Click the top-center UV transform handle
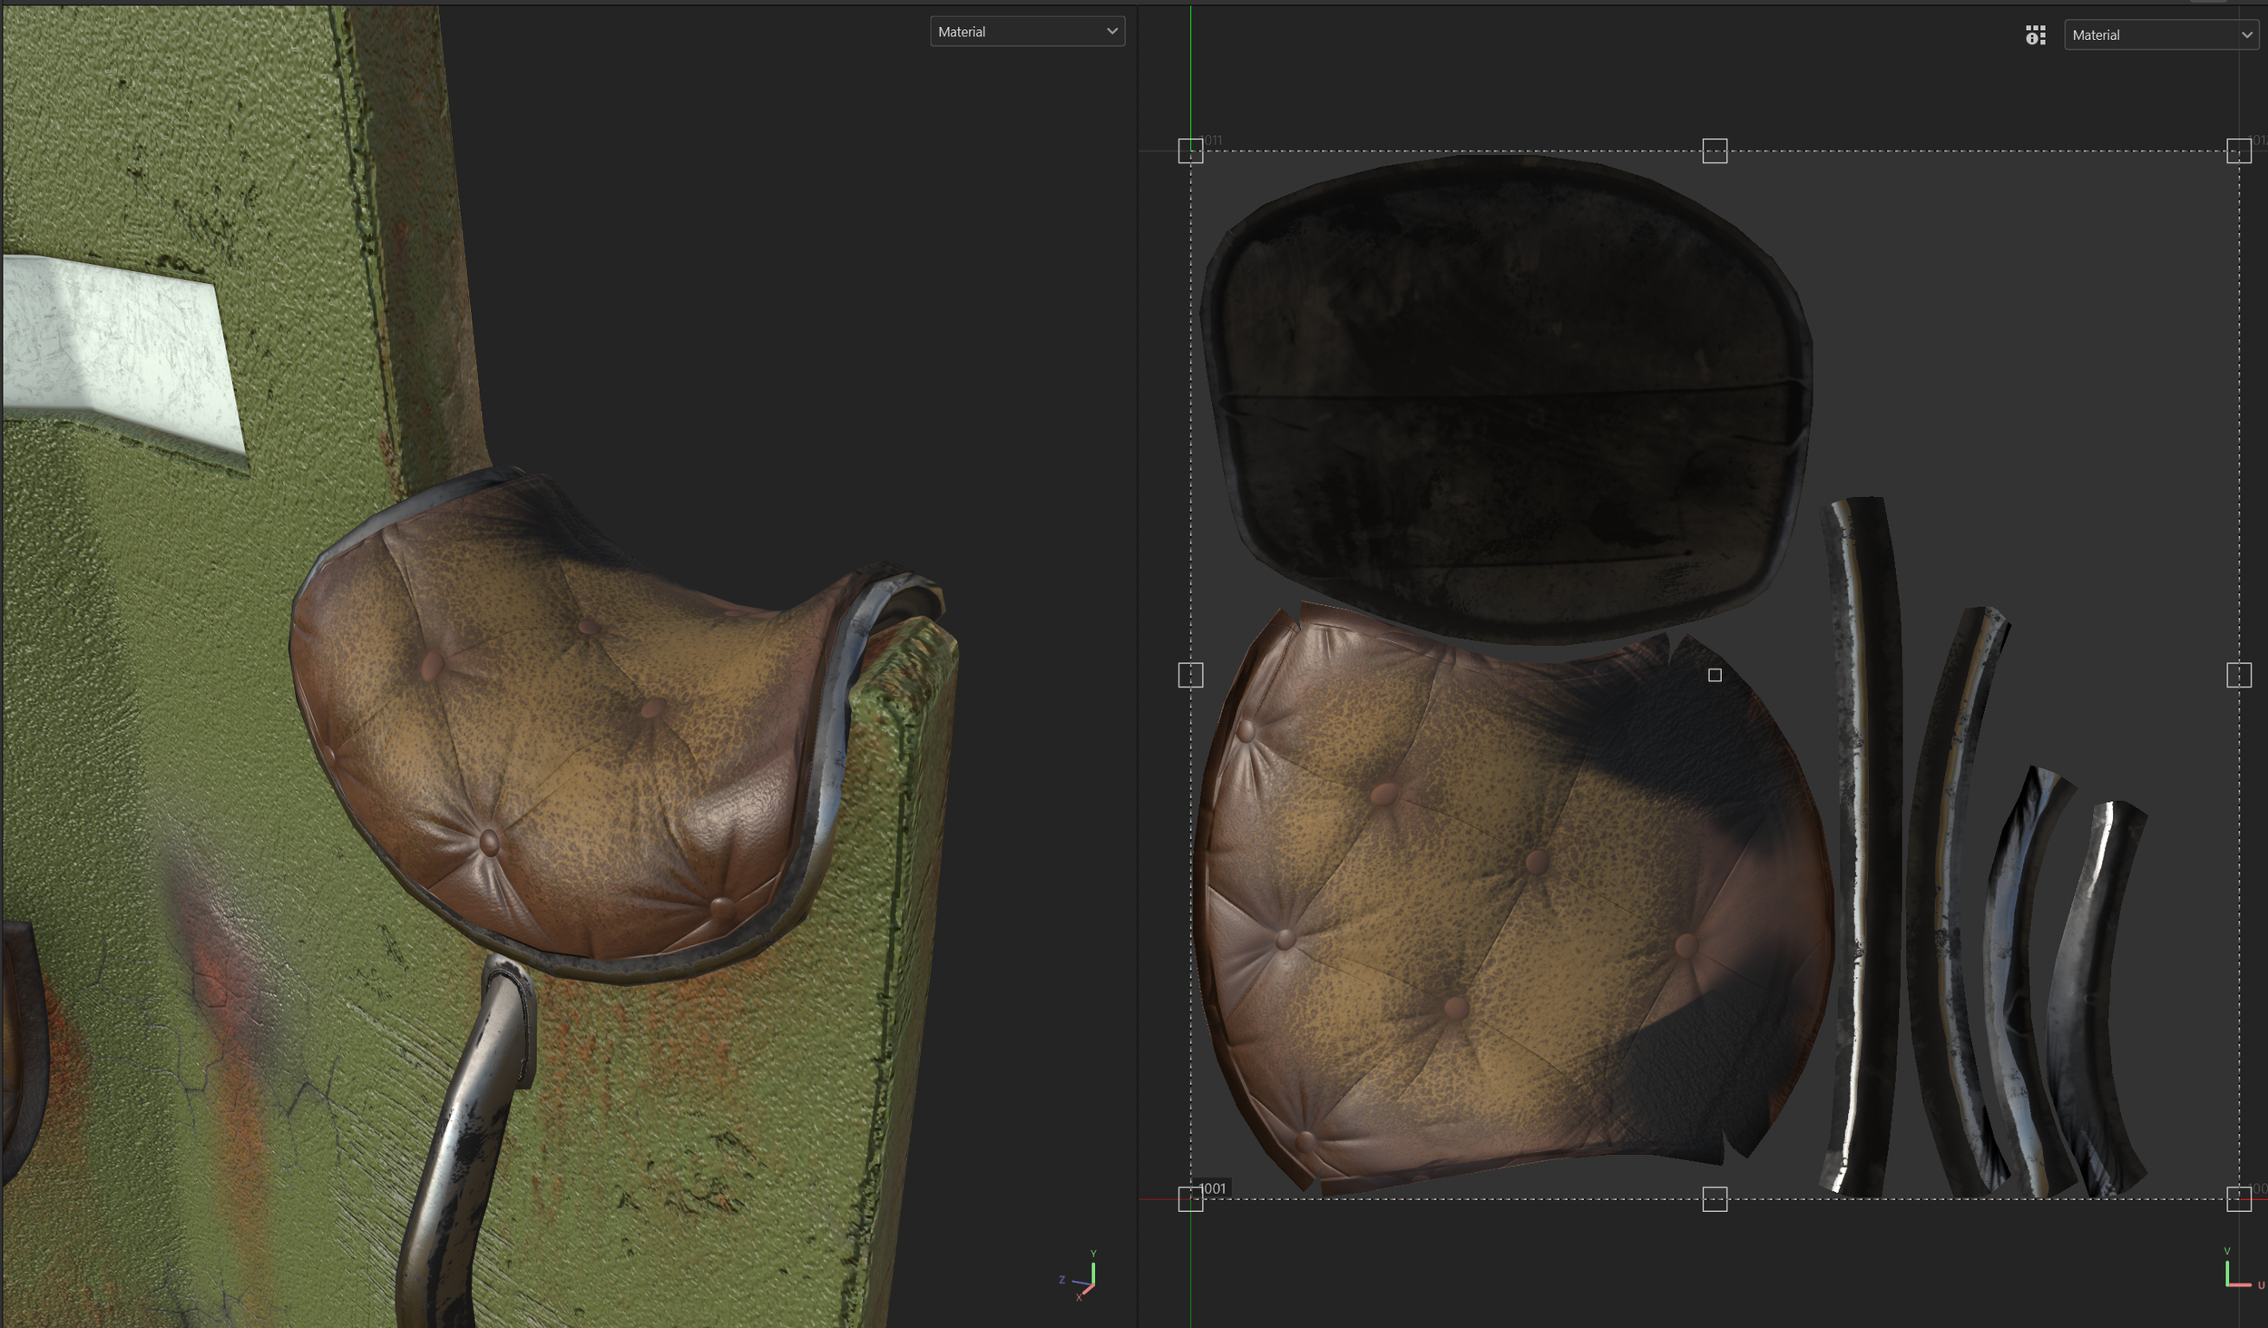This screenshot has width=2268, height=1328. tap(1715, 151)
